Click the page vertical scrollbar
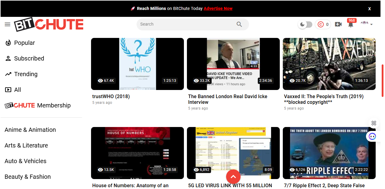Screen dimensions: 385x189 [383, 80]
